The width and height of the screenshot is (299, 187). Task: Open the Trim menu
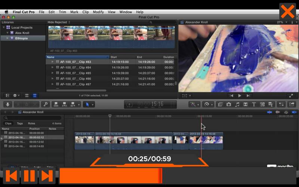point(62,12)
